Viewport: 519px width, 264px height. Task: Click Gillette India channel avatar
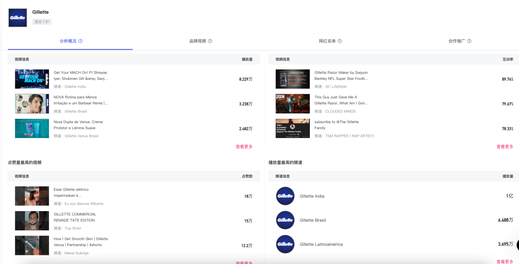click(x=285, y=196)
